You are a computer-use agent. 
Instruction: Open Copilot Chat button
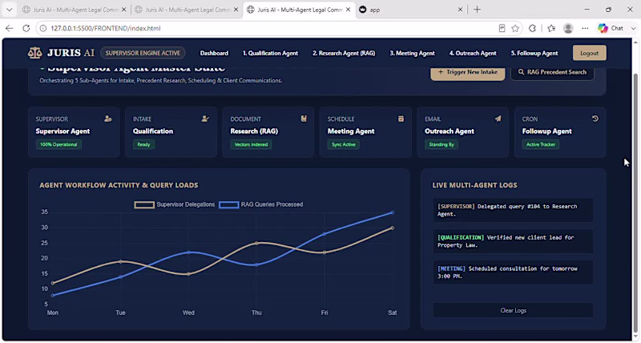(611, 28)
